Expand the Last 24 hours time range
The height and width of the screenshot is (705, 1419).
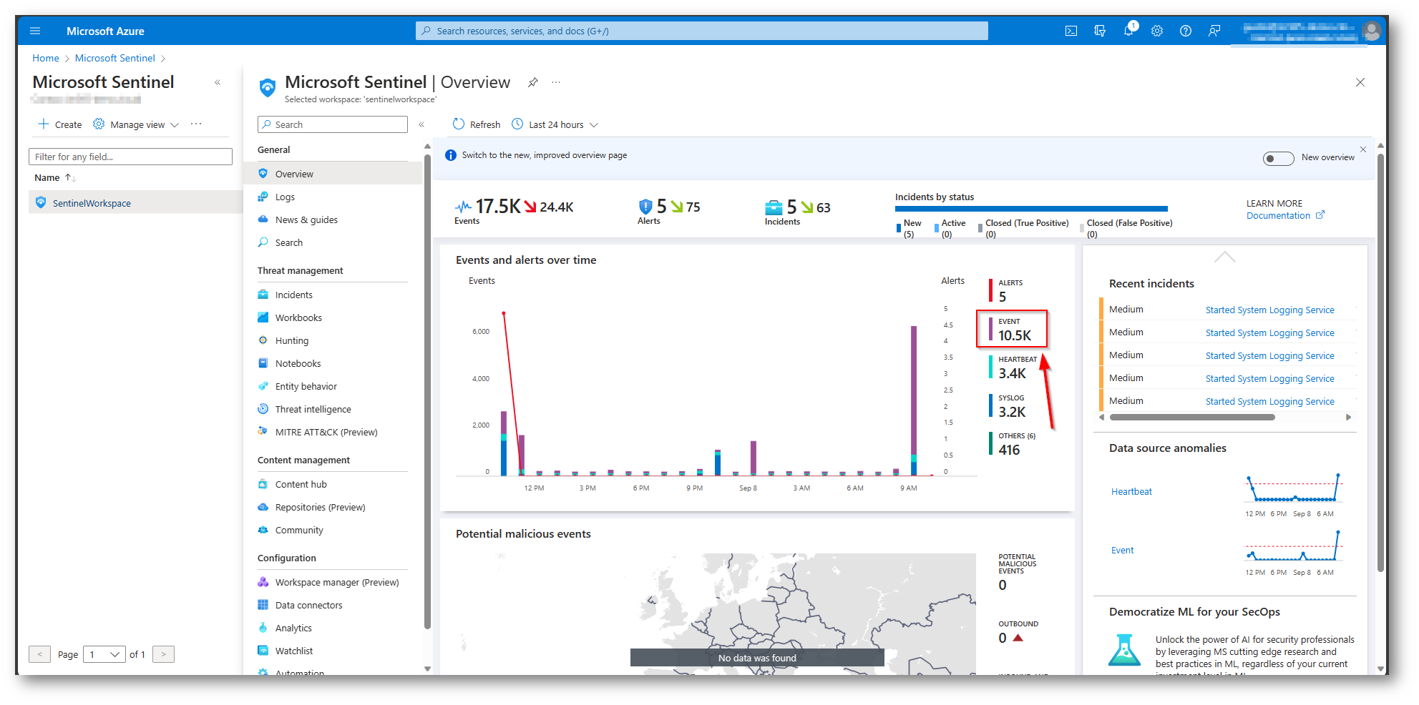pos(555,124)
